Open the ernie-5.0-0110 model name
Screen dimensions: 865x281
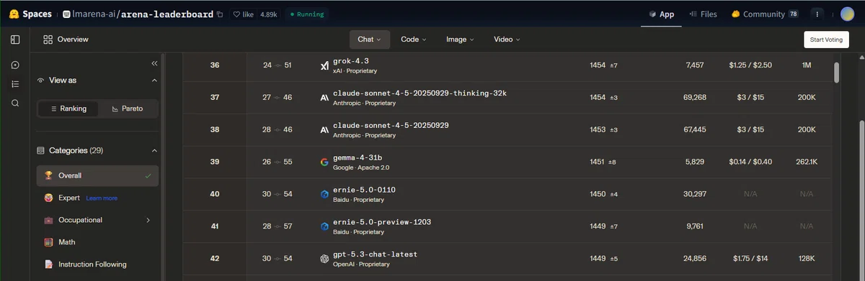pyautogui.click(x=364, y=190)
